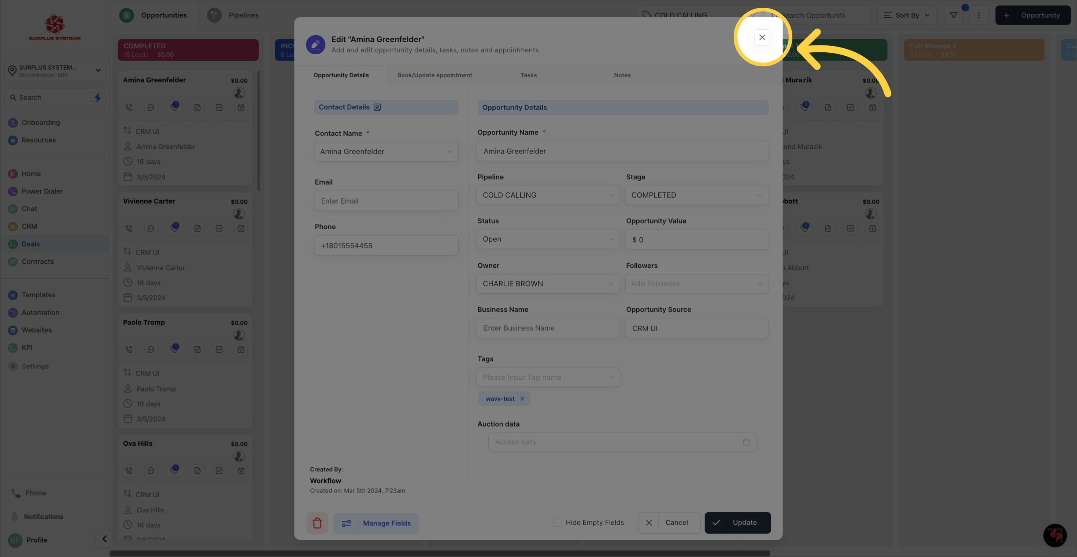Open the Auction date calendar picker
This screenshot has height=557, width=1077.
[745, 442]
